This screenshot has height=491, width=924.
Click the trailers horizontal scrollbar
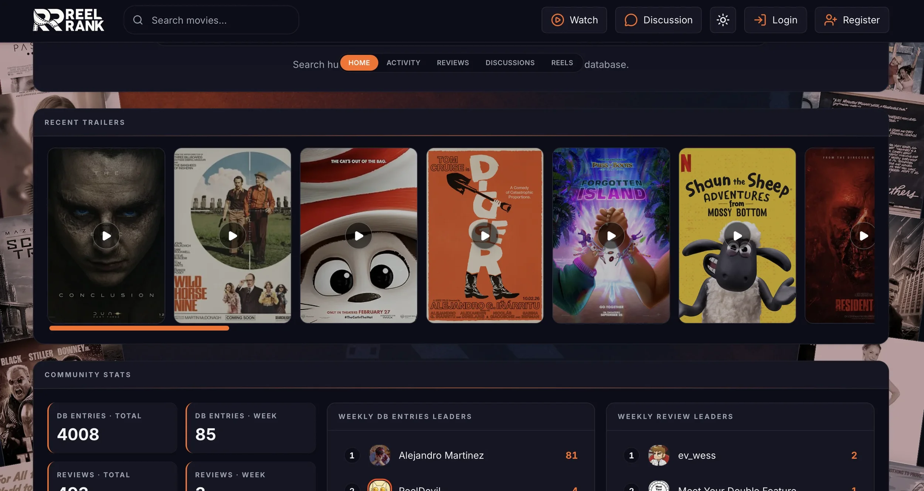tap(139, 328)
